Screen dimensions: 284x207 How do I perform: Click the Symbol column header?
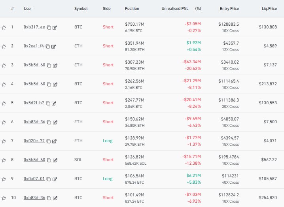(81, 8)
